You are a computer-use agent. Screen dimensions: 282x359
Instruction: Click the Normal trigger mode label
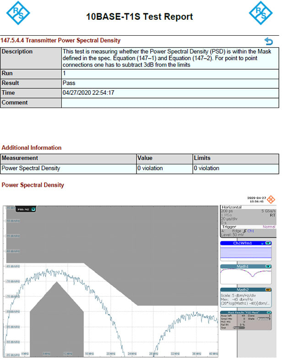click(269, 227)
